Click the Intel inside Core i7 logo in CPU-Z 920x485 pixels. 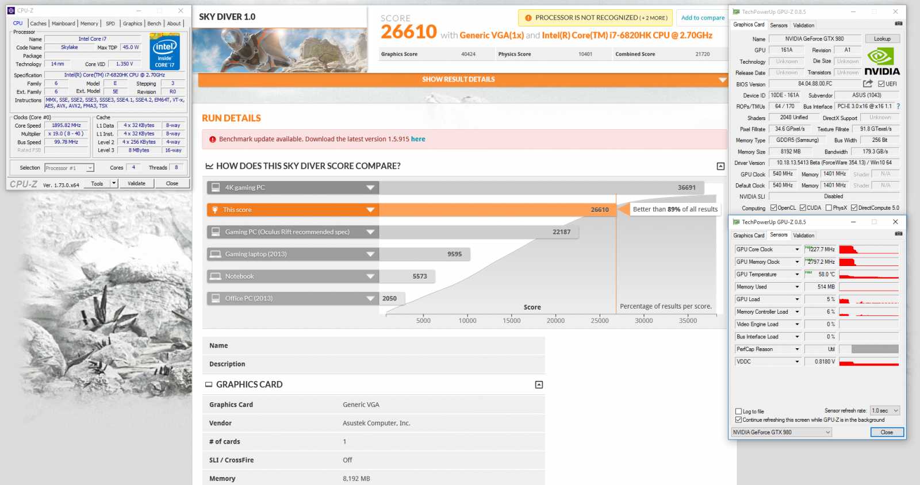164,51
